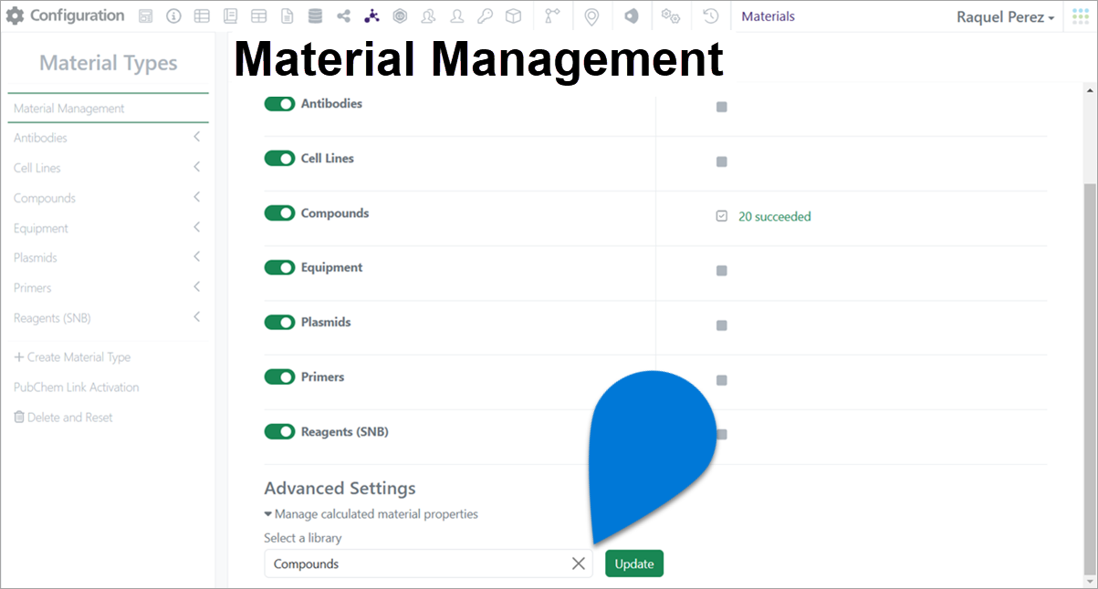Switch off the Primers toggle
Screen dimensions: 1098x589
279,377
